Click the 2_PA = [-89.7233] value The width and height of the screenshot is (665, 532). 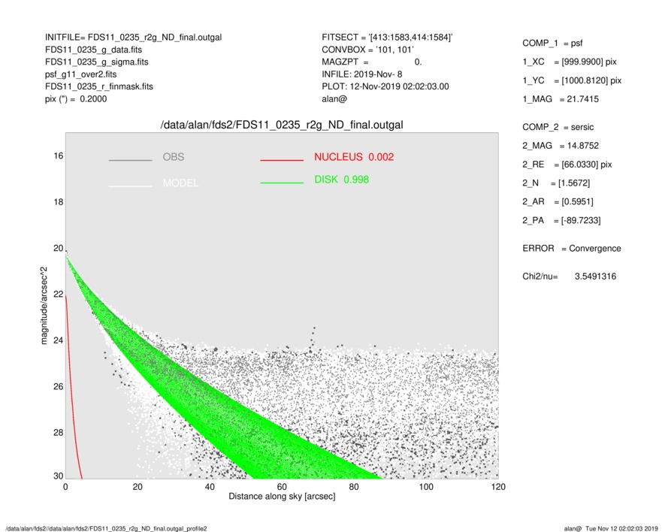click(x=561, y=221)
